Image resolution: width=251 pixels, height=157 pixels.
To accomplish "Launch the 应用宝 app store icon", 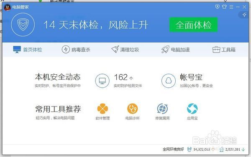I will click(x=192, y=109).
